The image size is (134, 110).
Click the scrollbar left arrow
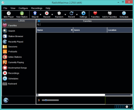tap(37, 95)
